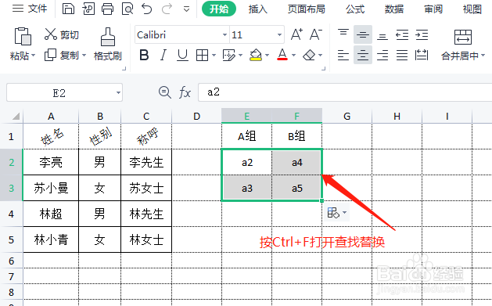This screenshot has height=306, width=492.
Task: Expand the borders dropdown arrow
Action: pyautogui.click(x=214, y=56)
